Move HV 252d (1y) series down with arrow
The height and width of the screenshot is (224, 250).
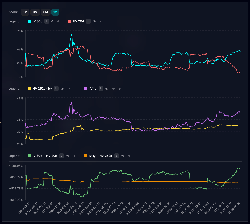[x=75, y=89]
